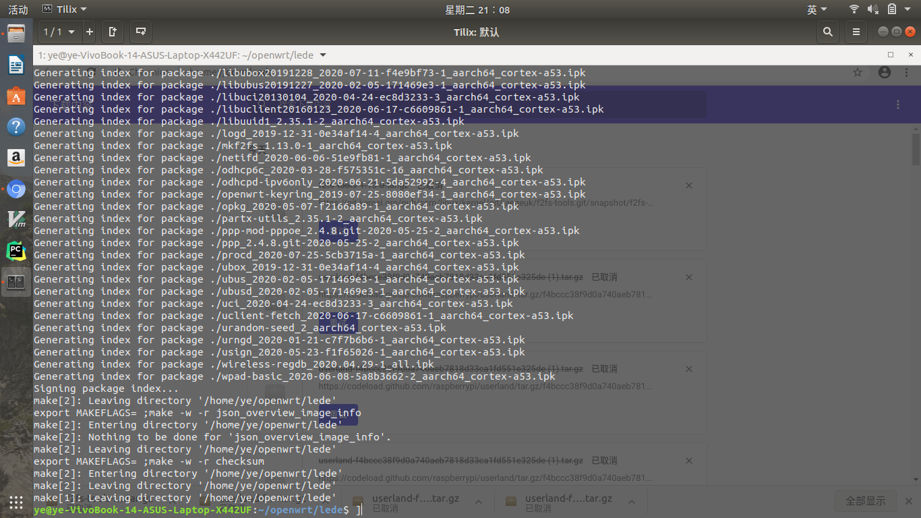Click the wpad-basic_2020-06-08 package line
Image resolution: width=921 pixels, height=518 pixels.
(x=295, y=376)
